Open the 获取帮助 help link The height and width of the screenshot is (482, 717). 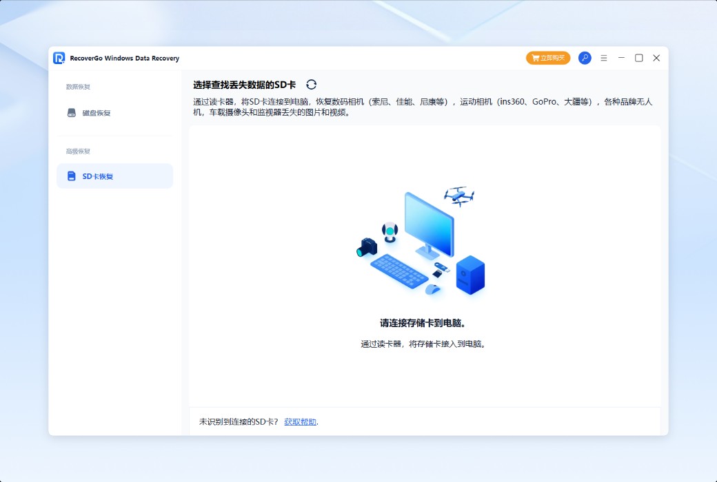coord(302,421)
